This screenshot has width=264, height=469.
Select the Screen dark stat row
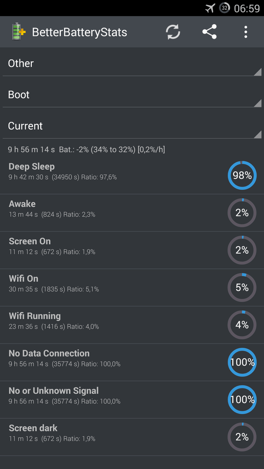point(132,437)
